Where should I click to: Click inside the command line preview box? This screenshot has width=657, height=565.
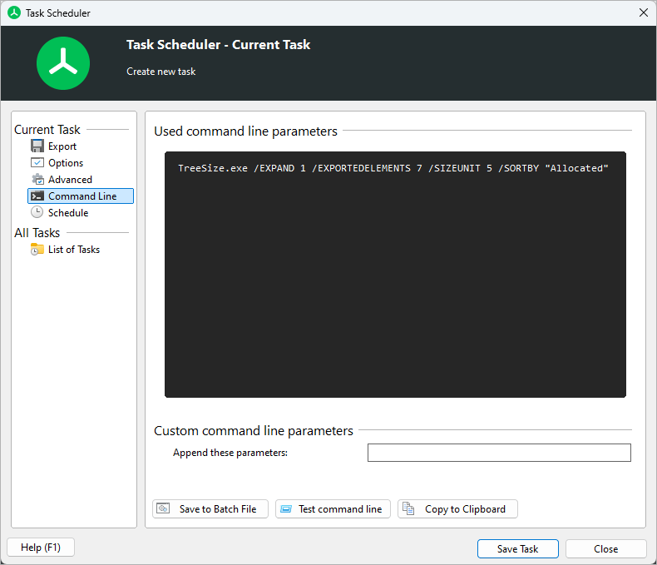coord(395,283)
